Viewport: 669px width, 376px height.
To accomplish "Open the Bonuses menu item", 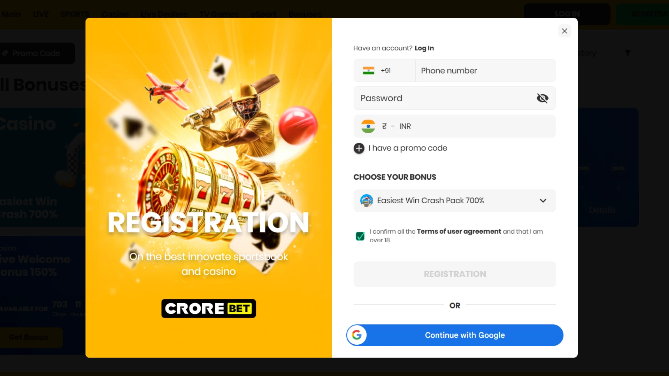I will click(305, 14).
